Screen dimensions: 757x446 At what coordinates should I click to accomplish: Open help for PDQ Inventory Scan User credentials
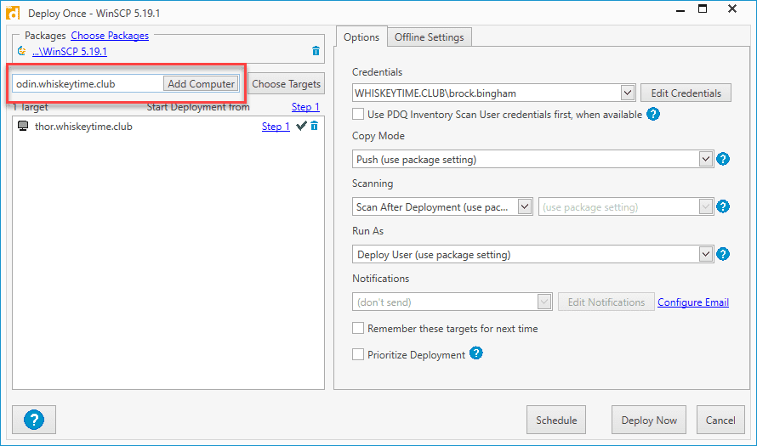(653, 115)
